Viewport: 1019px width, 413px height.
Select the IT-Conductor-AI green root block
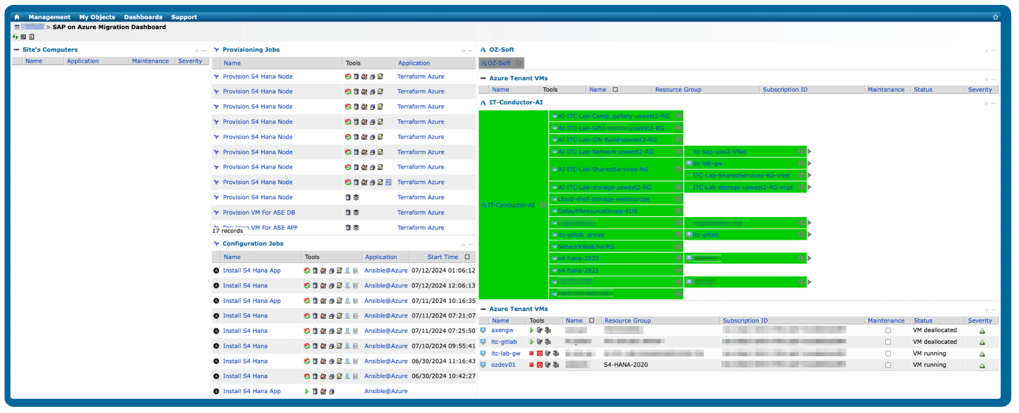(513, 205)
